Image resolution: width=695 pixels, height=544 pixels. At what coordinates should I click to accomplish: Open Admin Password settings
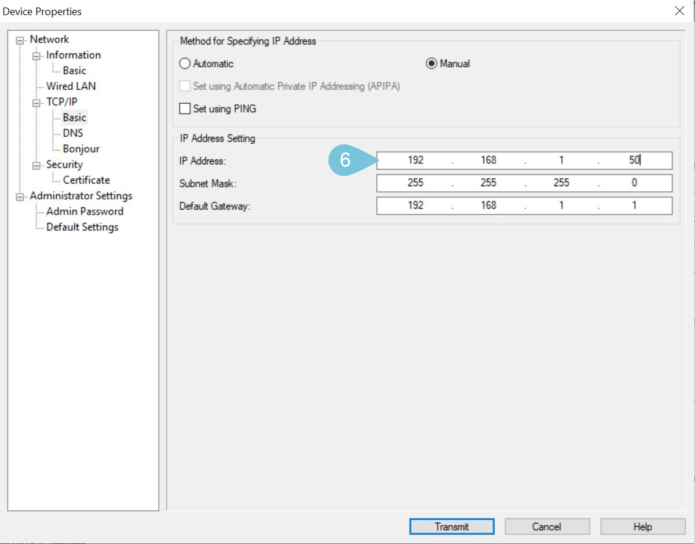pos(85,211)
